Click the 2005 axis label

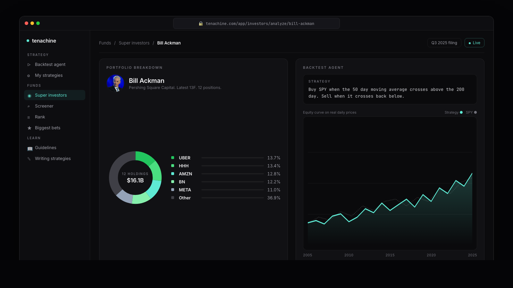[307, 255]
